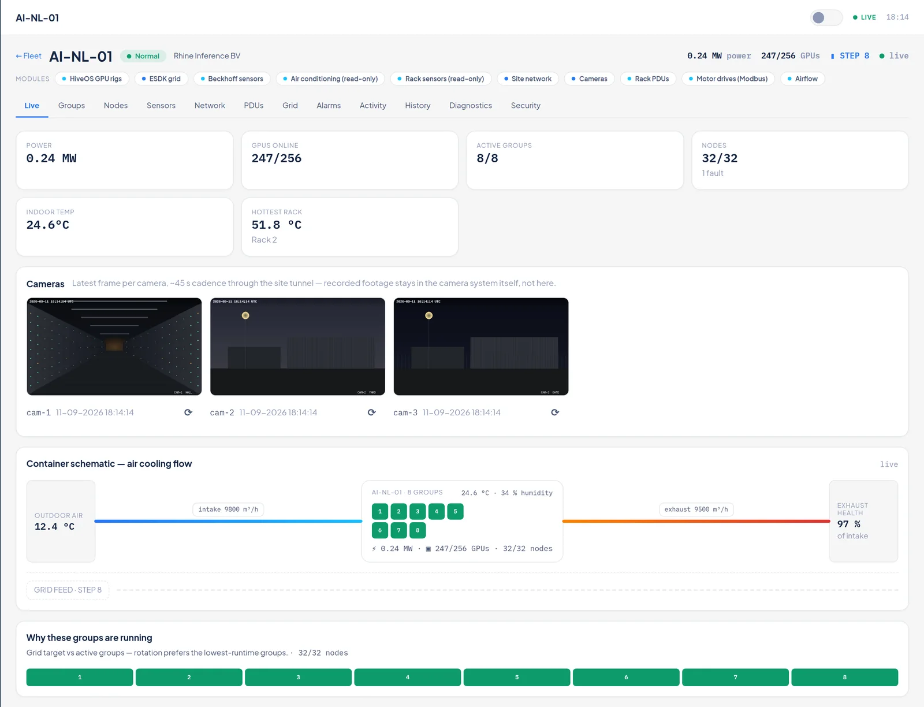The height and width of the screenshot is (707, 924).
Task: Click schematic group square 7
Action: coord(398,530)
